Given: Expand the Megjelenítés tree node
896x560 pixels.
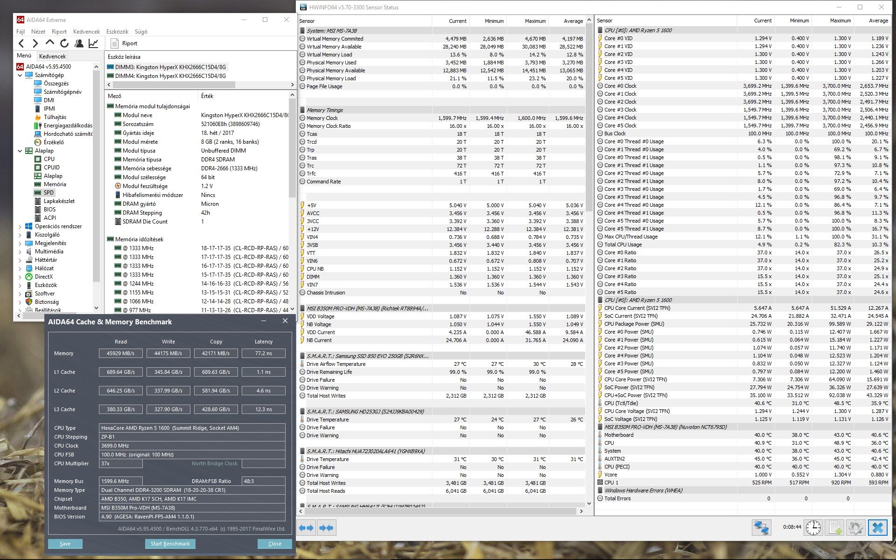Looking at the screenshot, I should tap(20, 243).
